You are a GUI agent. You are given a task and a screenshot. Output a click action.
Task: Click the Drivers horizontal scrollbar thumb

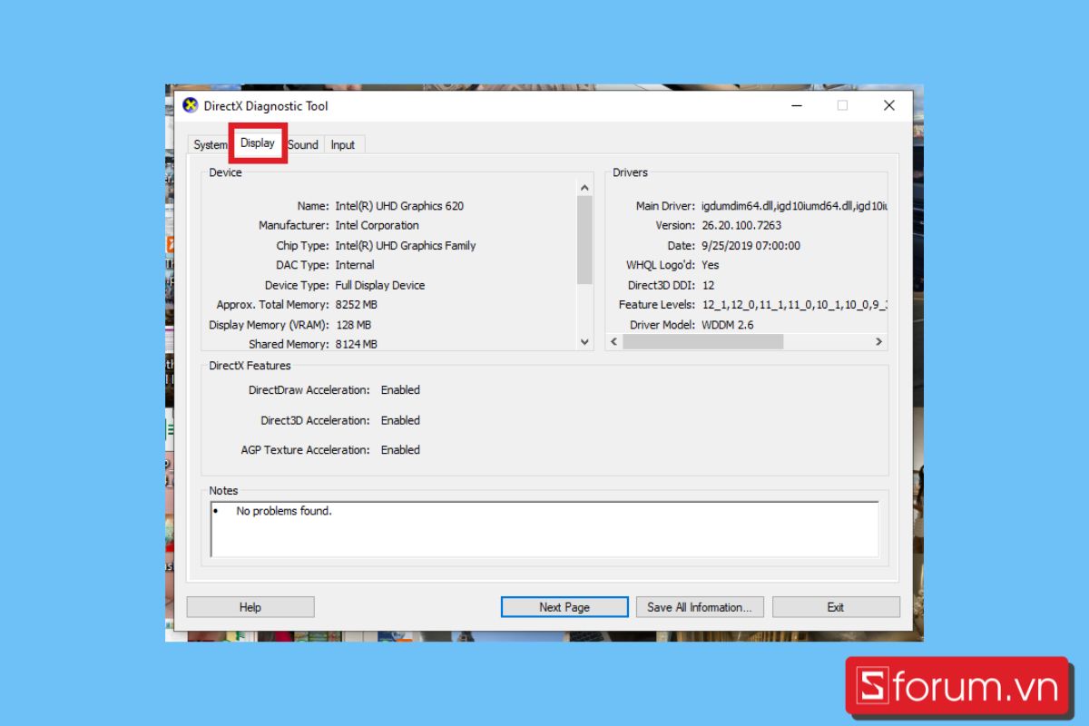(702, 342)
